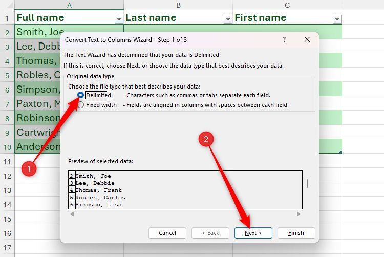Open the Full name filter dropdown
The image size is (384, 257).
[x=119, y=19]
